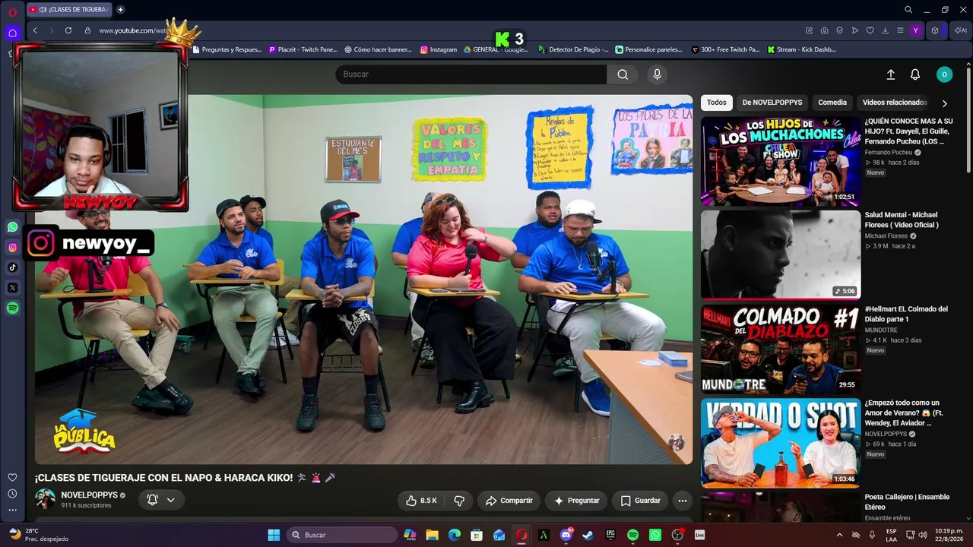The width and height of the screenshot is (973, 547).
Task: Open the NOVELPOPPYS channel name link
Action: 89,495
